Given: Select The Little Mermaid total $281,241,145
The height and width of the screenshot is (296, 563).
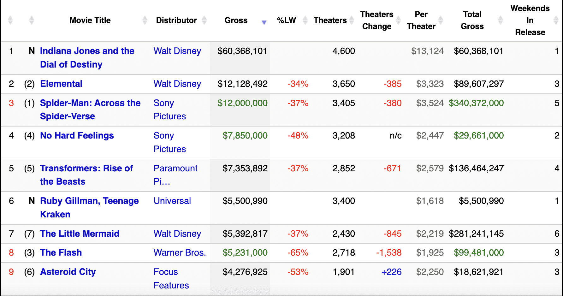Looking at the screenshot, I should pos(476,234).
